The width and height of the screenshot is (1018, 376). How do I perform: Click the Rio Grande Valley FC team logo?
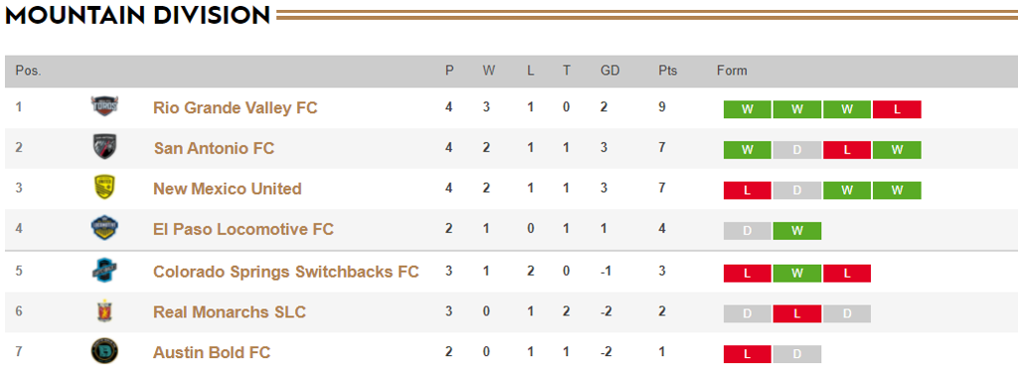click(x=104, y=107)
